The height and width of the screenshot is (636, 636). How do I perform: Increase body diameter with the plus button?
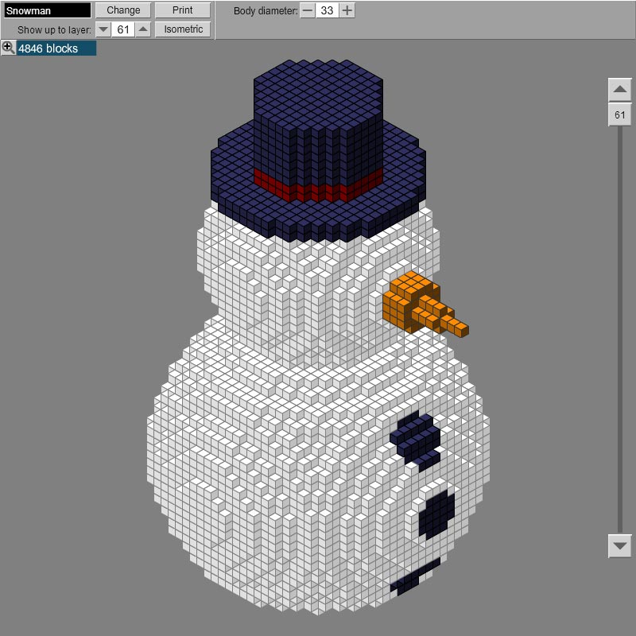point(347,10)
